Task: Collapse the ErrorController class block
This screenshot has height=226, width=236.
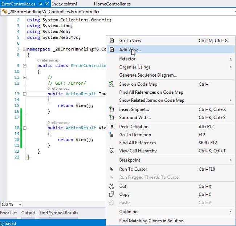Action: tap(24, 66)
